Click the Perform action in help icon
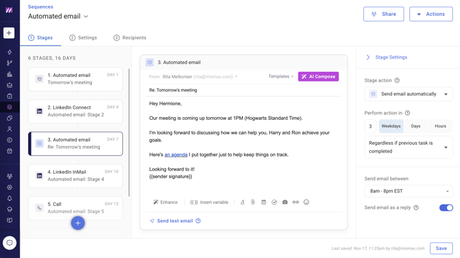460x258 pixels. [x=407, y=113]
